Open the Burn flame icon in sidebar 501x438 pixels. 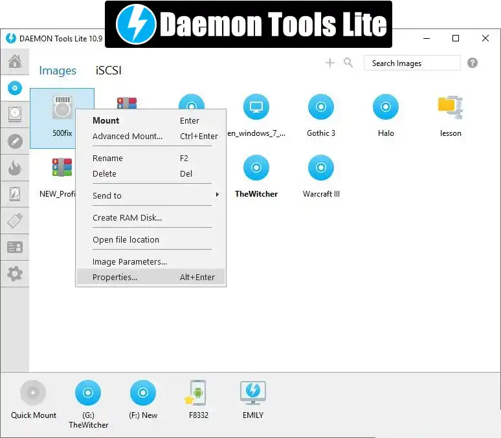(15, 168)
